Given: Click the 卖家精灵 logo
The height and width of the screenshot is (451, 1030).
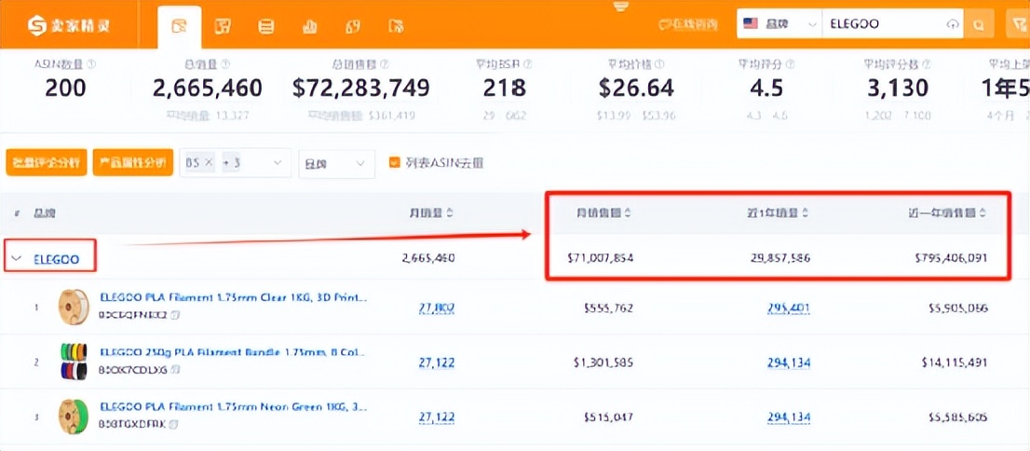Looking at the screenshot, I should (69, 26).
